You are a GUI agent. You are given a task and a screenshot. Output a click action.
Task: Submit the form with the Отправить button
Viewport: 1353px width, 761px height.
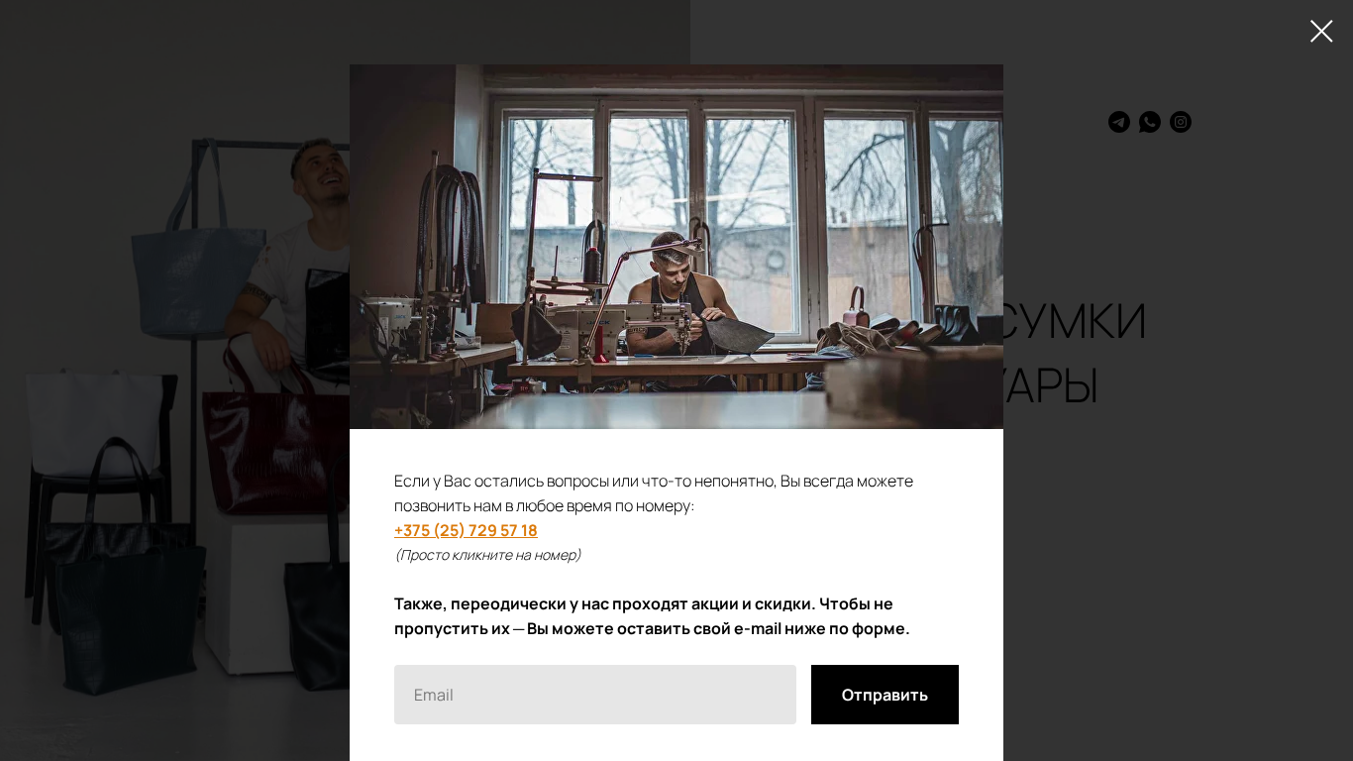(x=885, y=695)
